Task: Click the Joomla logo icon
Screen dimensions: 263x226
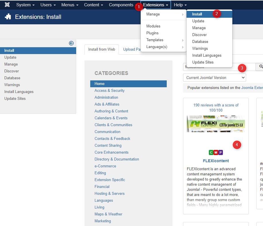Action: pos(7,5)
